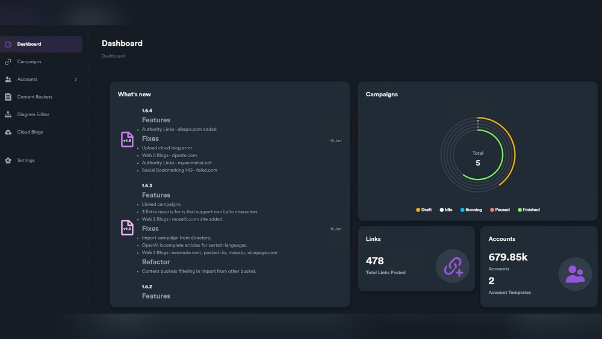
Task: Click the Diagram Editor sitemap icon
Action: [x=8, y=114]
